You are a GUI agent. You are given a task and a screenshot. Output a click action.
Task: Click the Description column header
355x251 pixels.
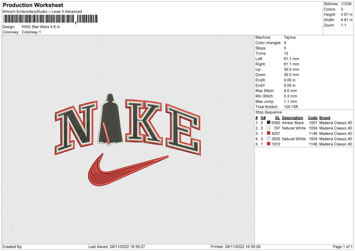[293, 117]
